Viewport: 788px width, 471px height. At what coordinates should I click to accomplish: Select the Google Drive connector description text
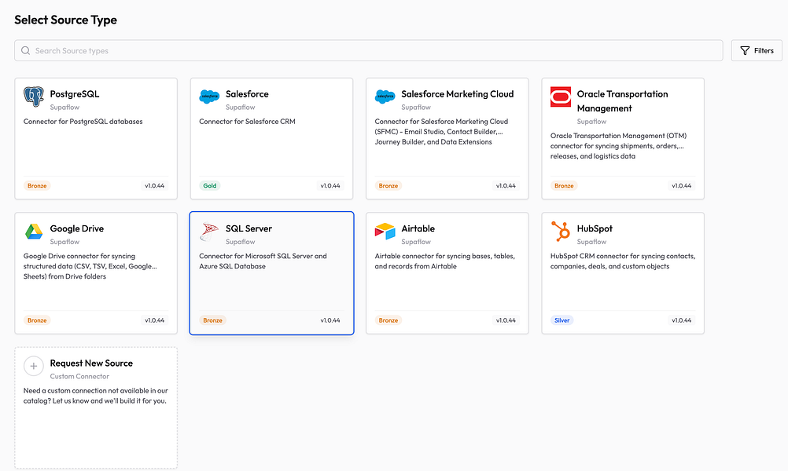coord(90,266)
